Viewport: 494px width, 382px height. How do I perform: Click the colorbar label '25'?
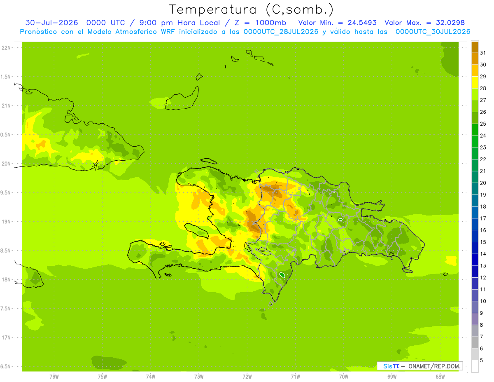pos(483,124)
